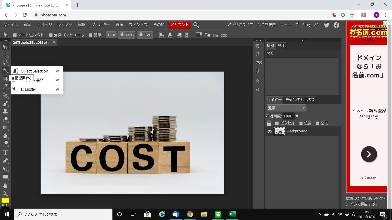The width and height of the screenshot is (392, 220).
Task: Click the PNG export button
Action: 126,35
